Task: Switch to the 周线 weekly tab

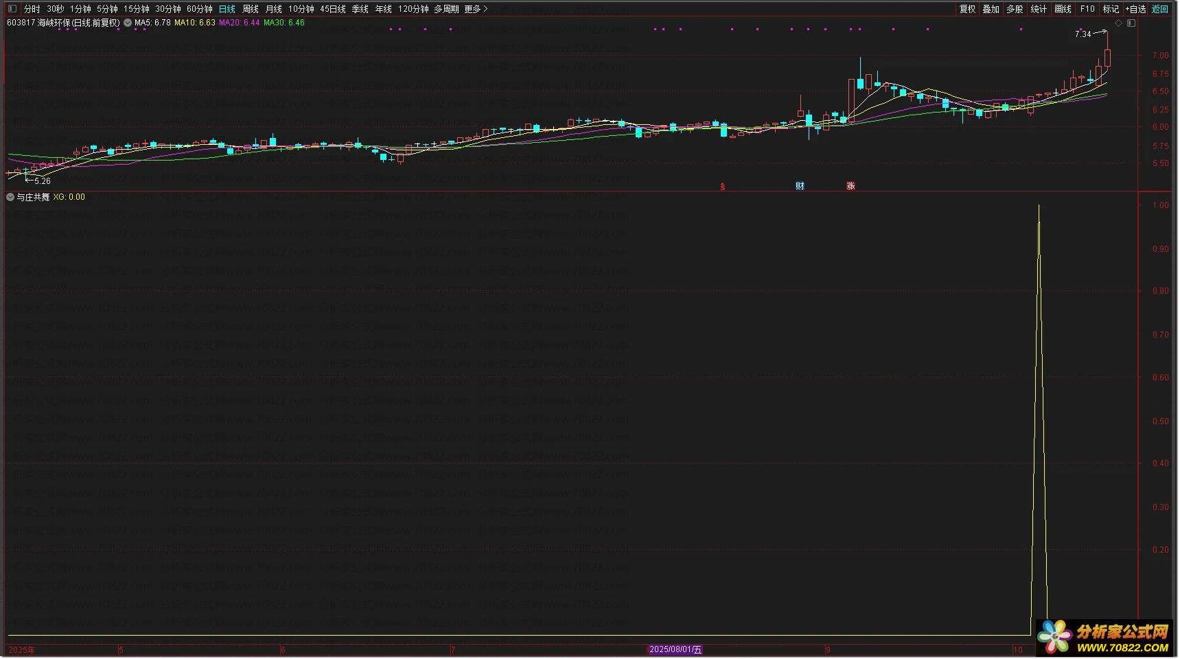Action: 251,9
